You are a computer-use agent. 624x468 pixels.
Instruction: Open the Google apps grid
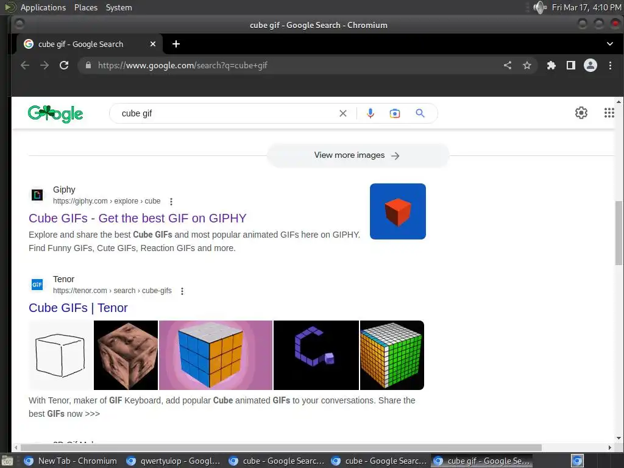tap(609, 113)
